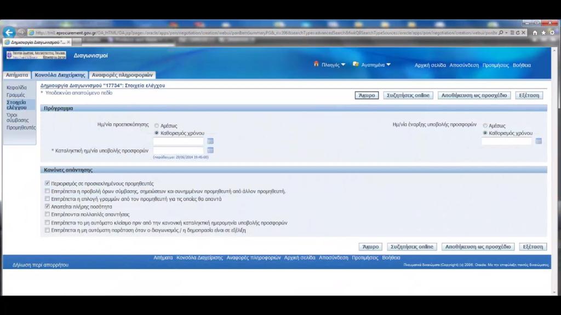Click the footer Αποσύνδεση link

[x=334, y=258]
